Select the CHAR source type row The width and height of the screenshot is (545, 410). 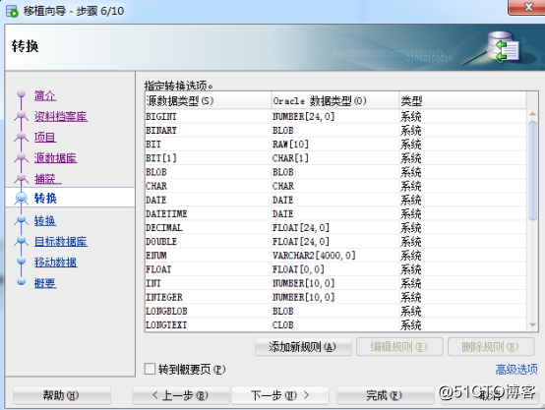pos(335,186)
